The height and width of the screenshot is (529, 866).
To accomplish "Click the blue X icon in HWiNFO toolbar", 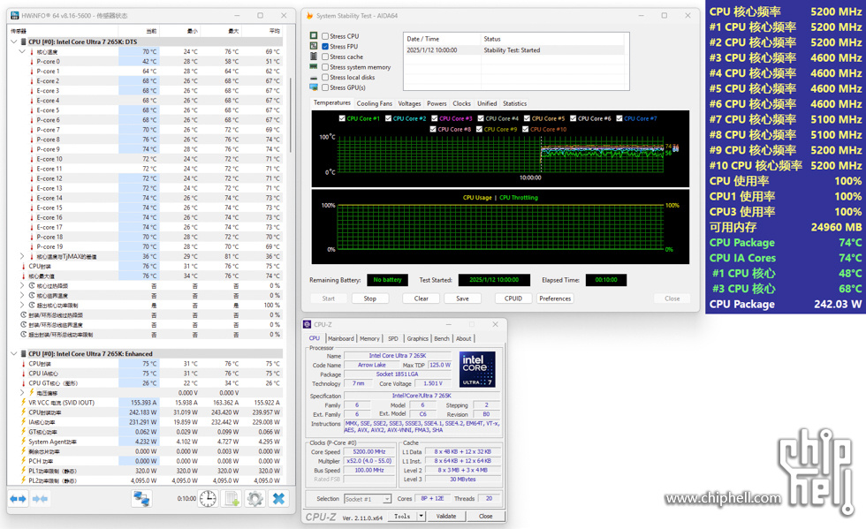I will click(278, 499).
